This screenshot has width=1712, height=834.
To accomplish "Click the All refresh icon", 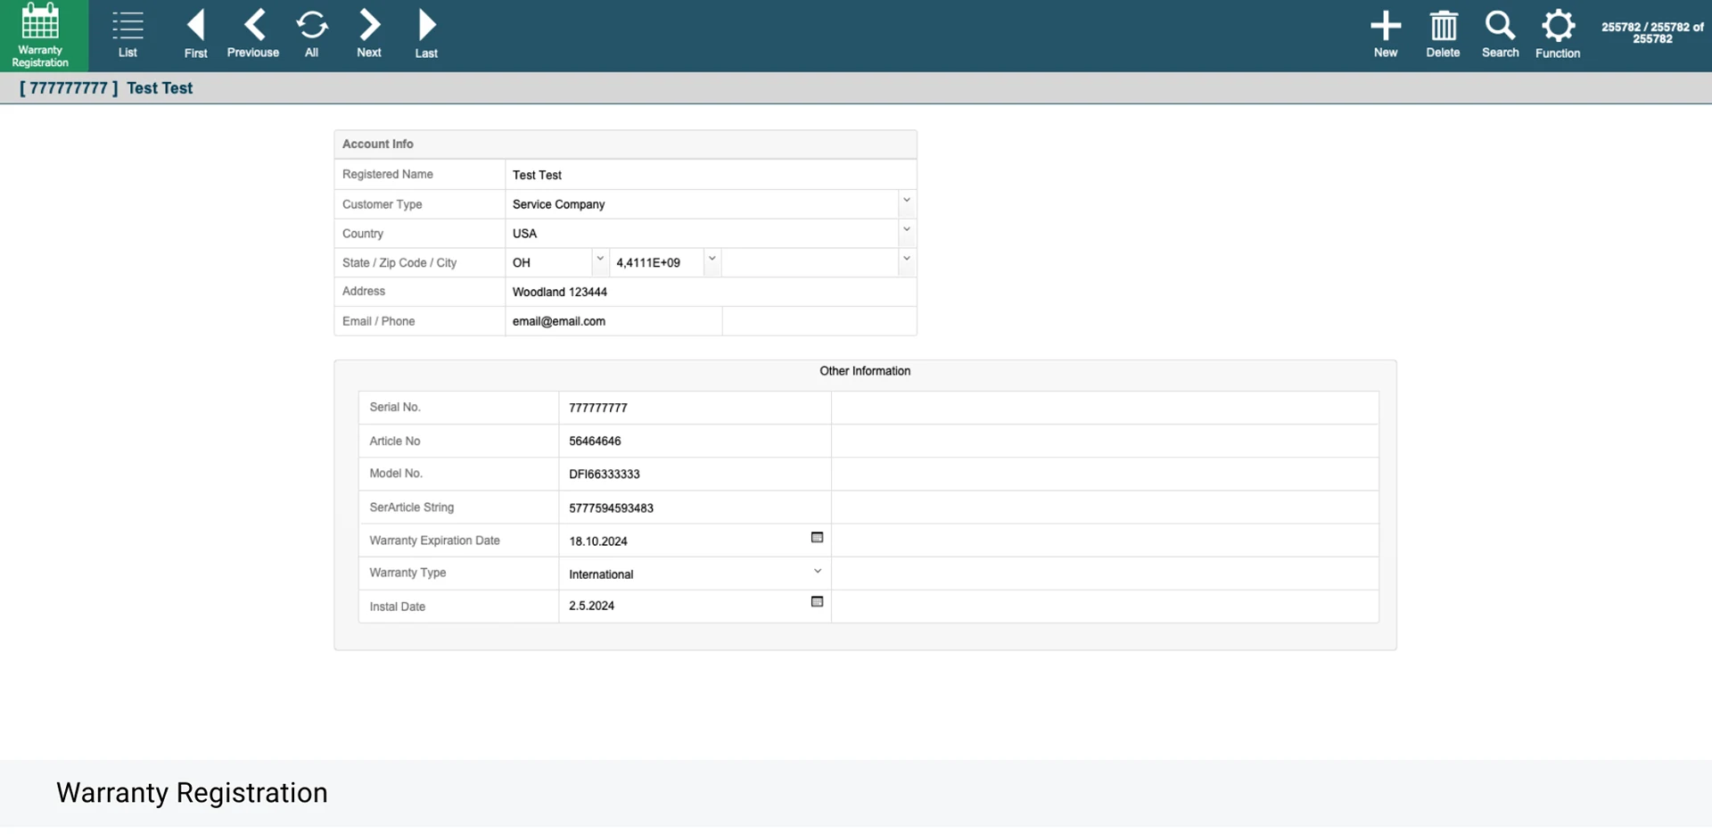I will click(311, 35).
